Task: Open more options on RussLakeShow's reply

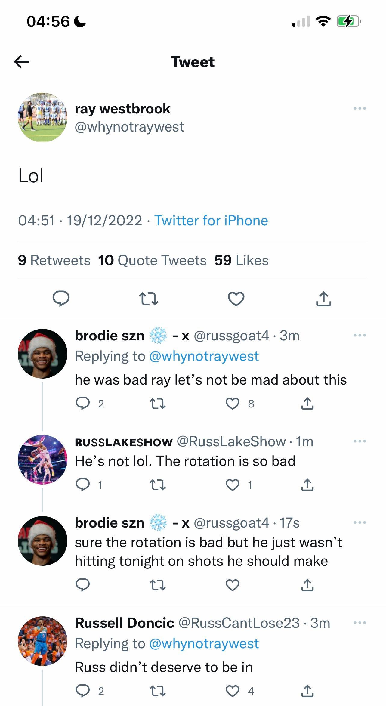Action: tap(360, 441)
